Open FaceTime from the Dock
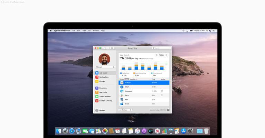This screenshot has width=265, height=138. (x=85, y=131)
